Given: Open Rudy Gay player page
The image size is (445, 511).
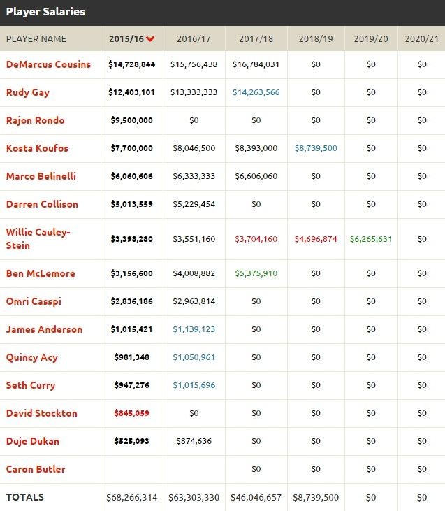Looking at the screenshot, I should [x=28, y=92].
